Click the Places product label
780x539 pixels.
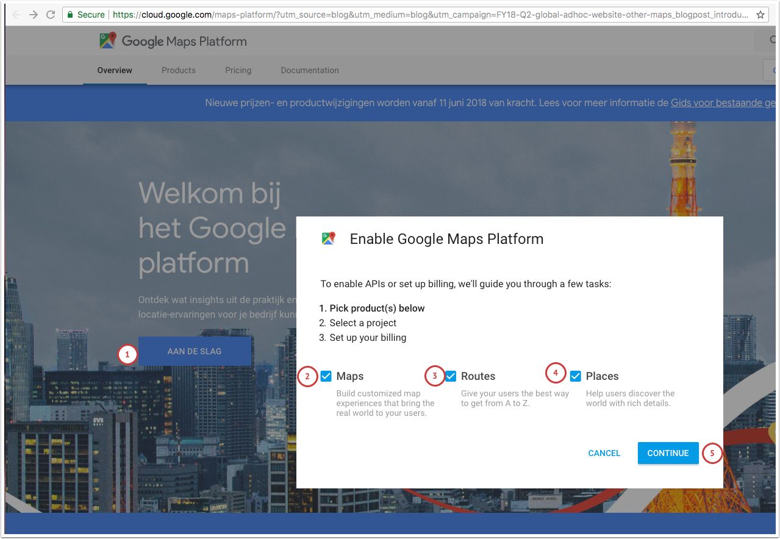(603, 376)
